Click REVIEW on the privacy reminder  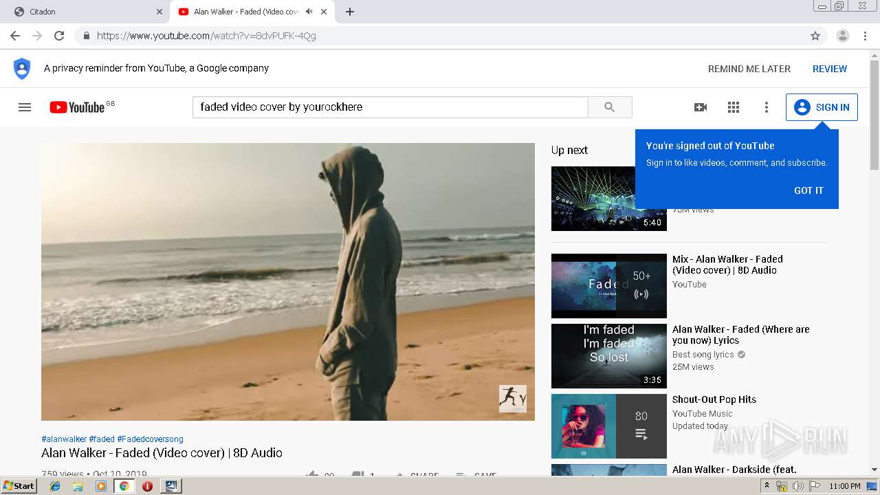click(x=830, y=69)
